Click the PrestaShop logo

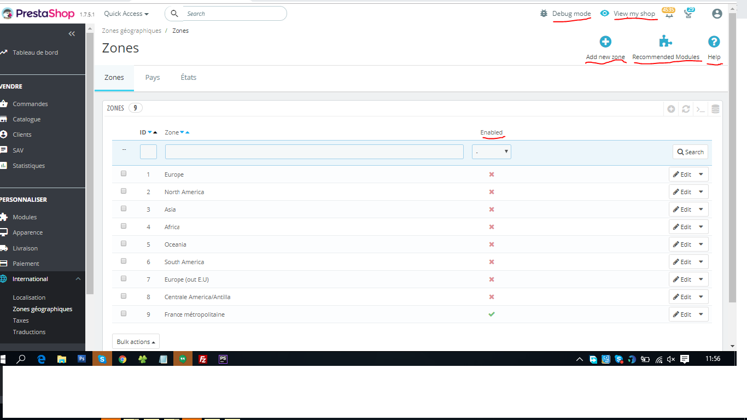[38, 13]
